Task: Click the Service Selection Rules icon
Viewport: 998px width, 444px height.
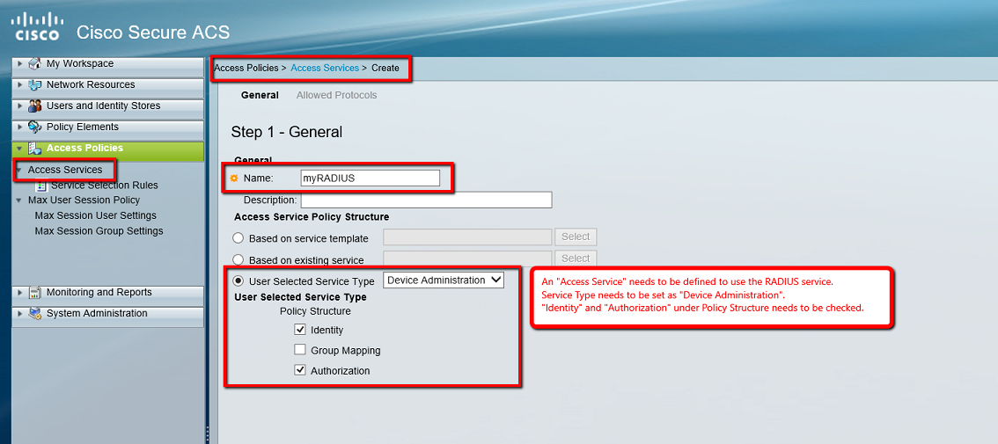Action: point(41,186)
